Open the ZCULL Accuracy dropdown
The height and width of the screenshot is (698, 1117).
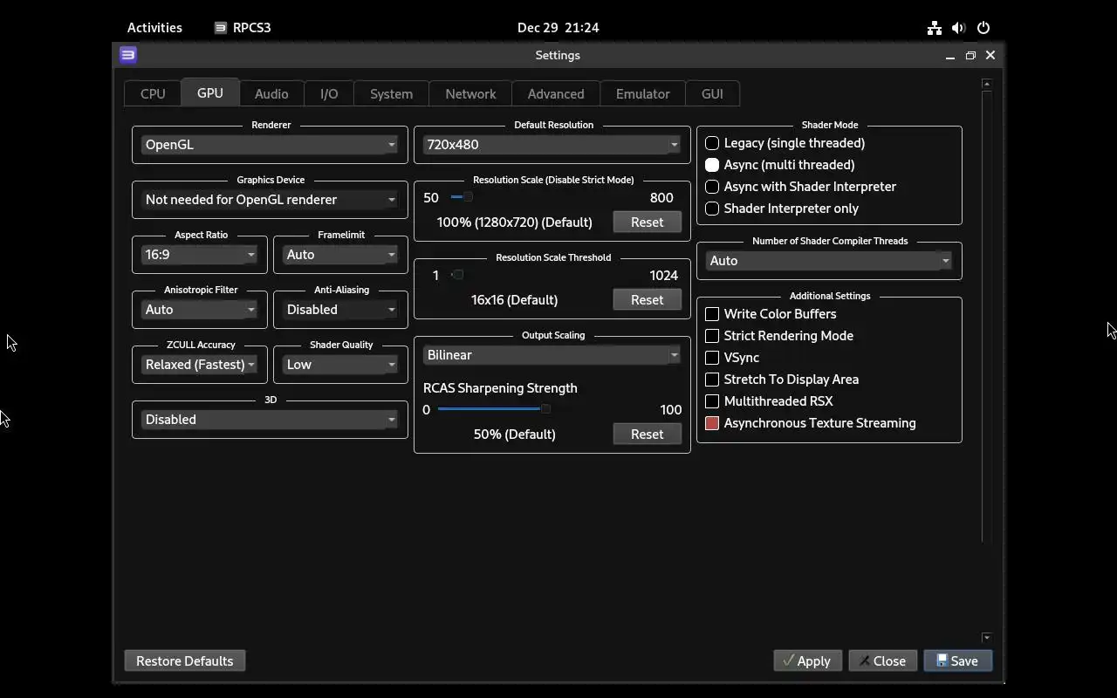click(x=200, y=365)
